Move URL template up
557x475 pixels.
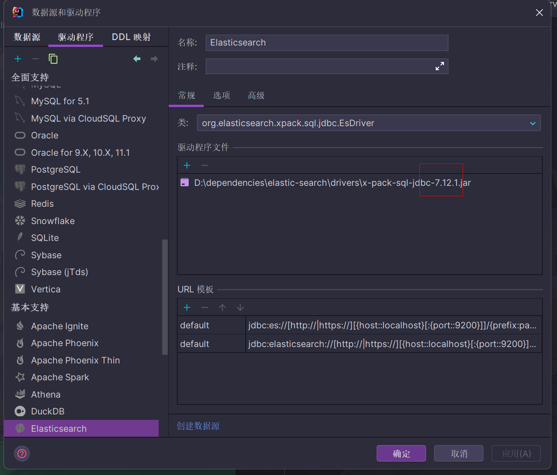[x=222, y=307]
